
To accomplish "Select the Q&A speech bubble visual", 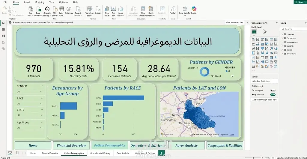I will pyautogui.click(x=267, y=62).
